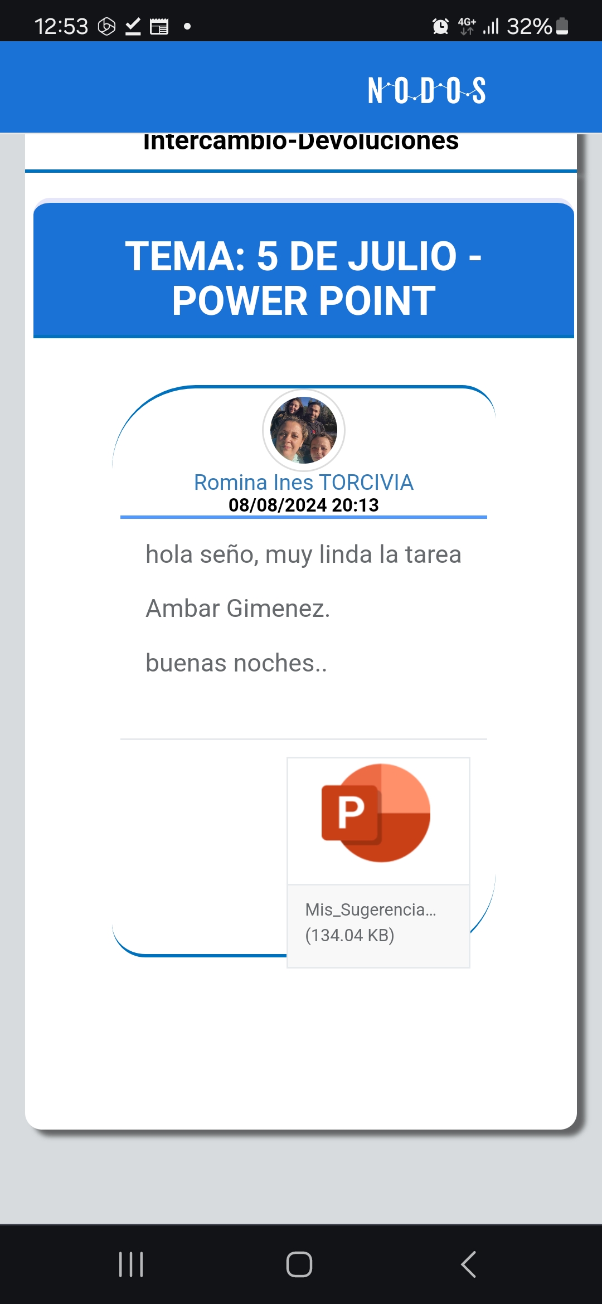
Task: Tap the battery icon in status bar
Action: pyautogui.click(x=562, y=26)
